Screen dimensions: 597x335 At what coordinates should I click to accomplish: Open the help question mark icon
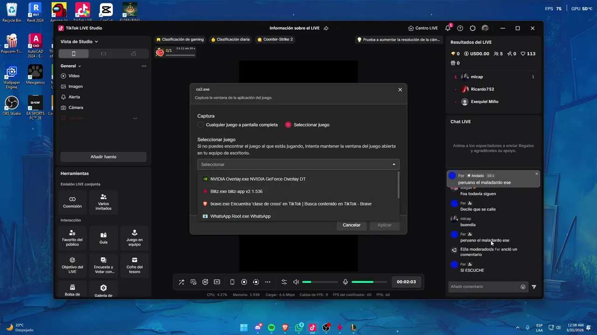(460, 28)
